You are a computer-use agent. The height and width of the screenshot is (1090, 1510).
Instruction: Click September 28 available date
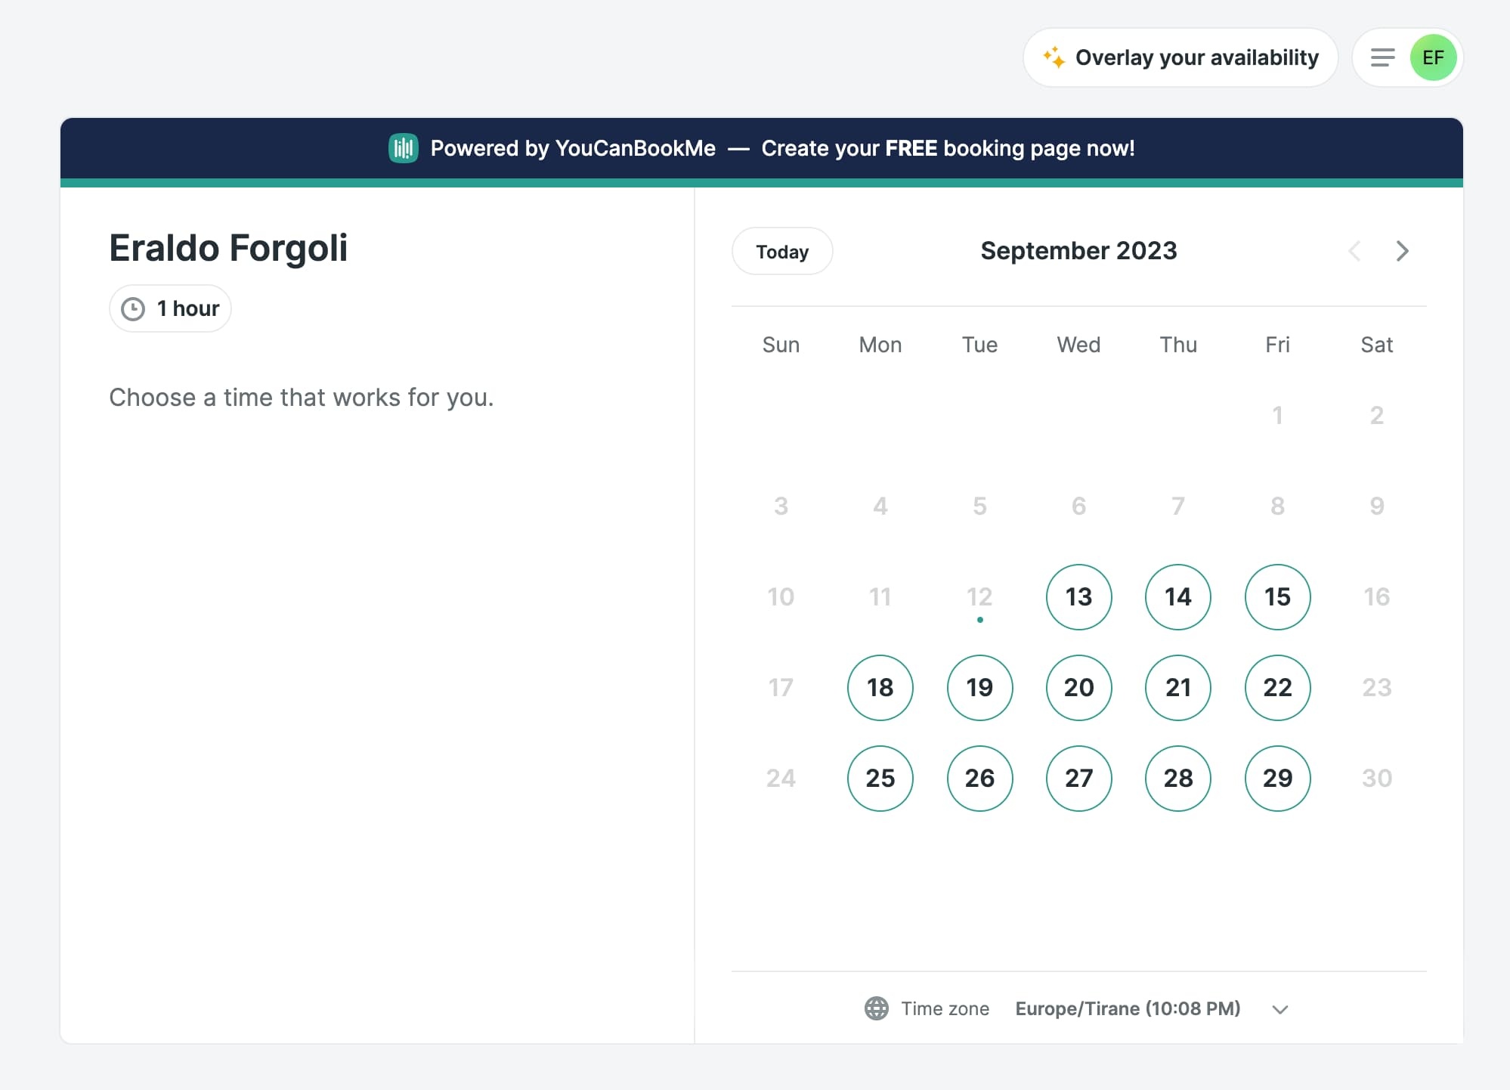tap(1178, 777)
